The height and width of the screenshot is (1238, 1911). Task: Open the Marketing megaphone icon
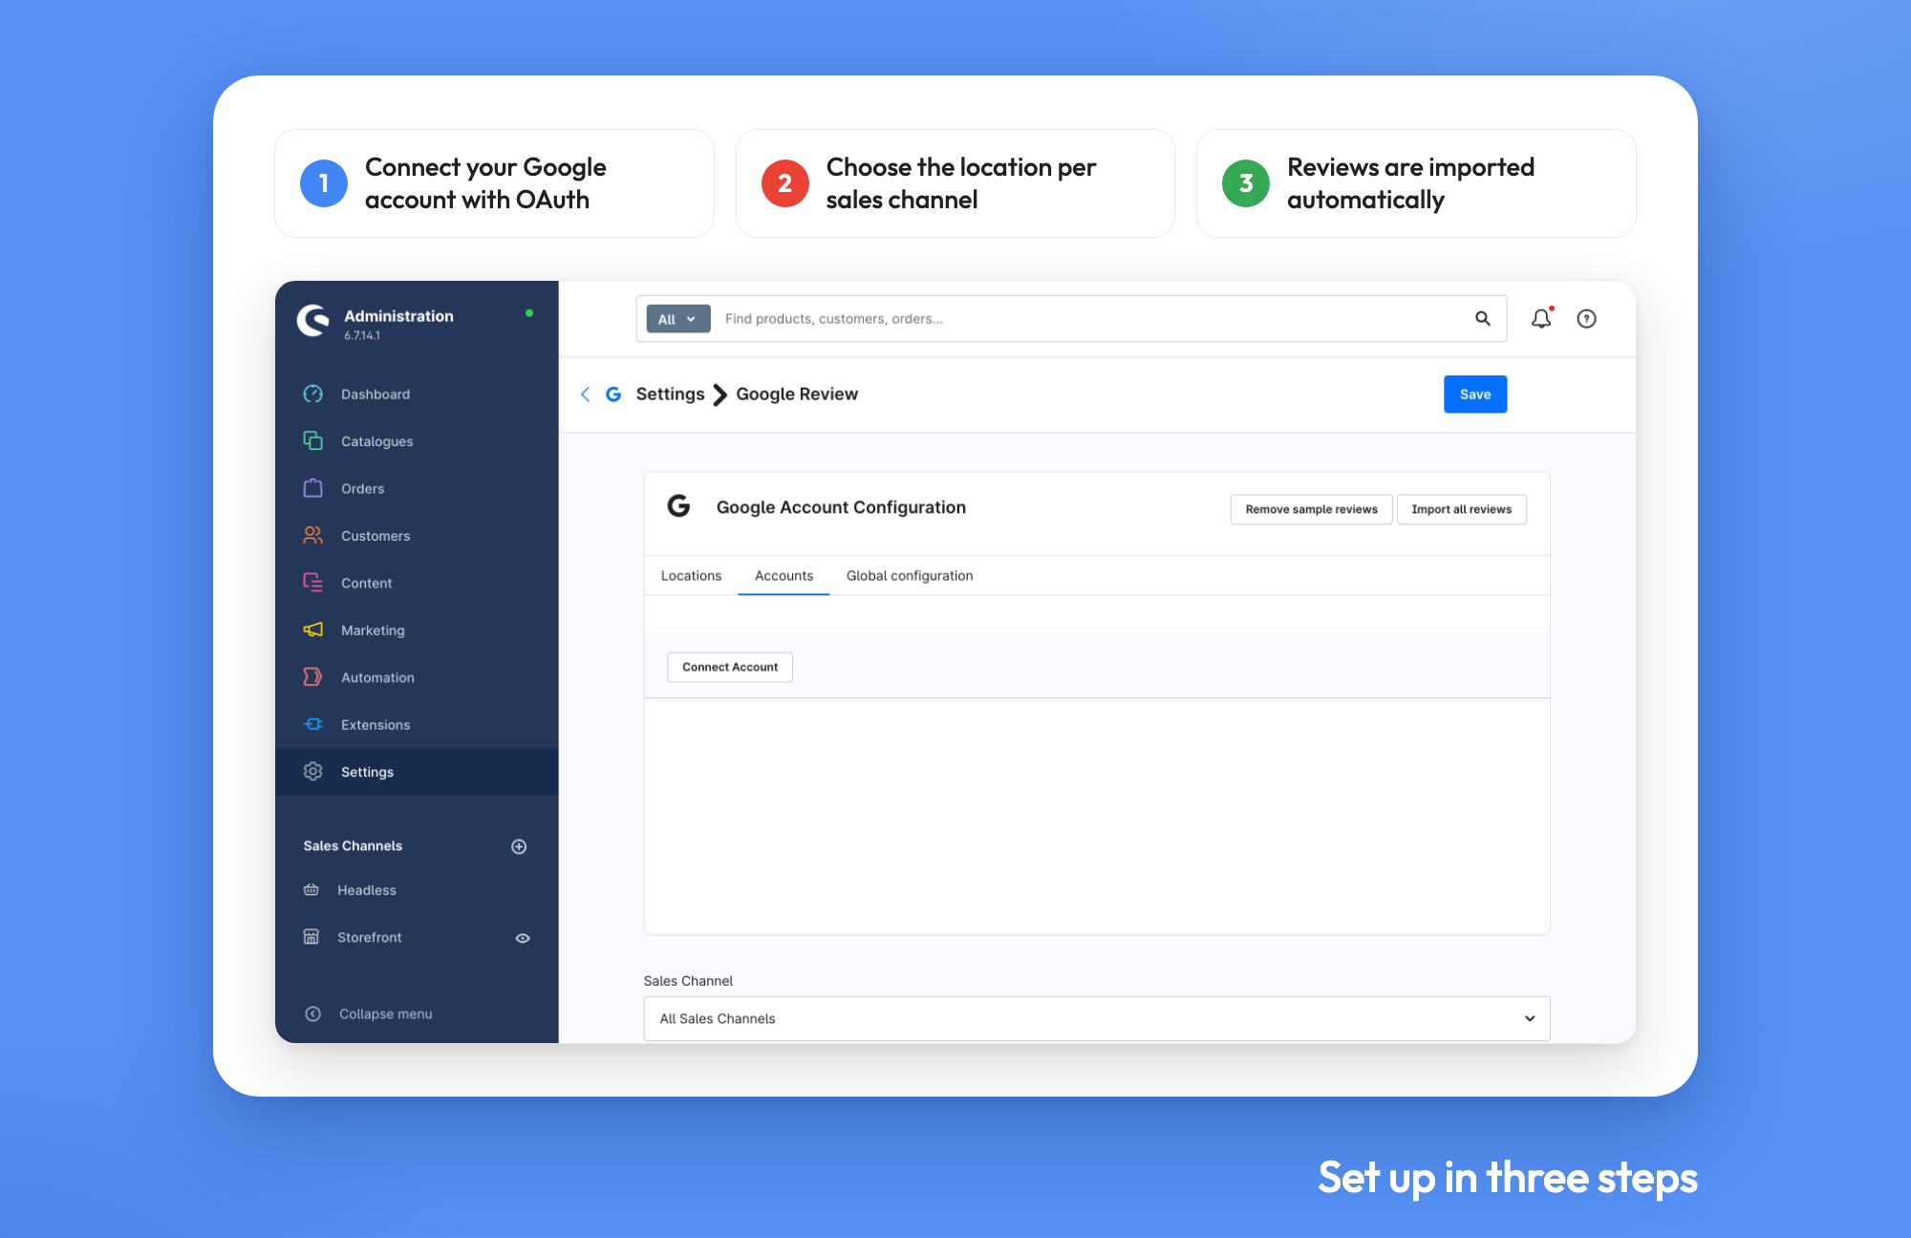[x=312, y=630]
